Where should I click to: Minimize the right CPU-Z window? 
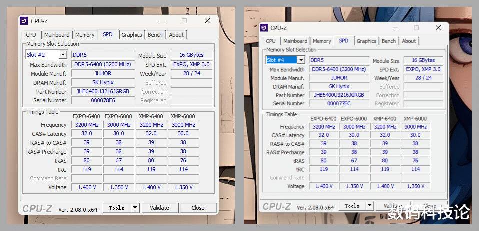click(x=395, y=28)
